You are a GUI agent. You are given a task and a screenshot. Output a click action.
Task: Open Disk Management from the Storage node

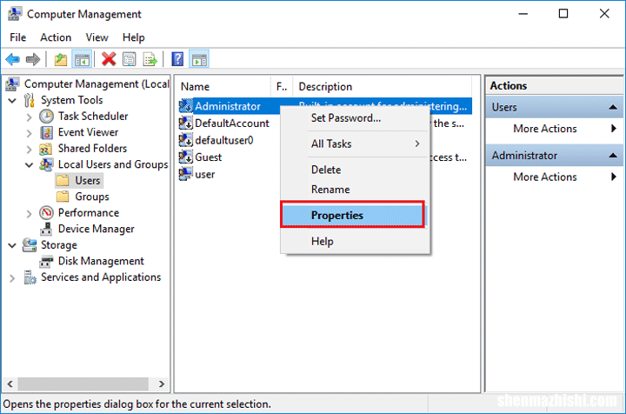point(100,261)
